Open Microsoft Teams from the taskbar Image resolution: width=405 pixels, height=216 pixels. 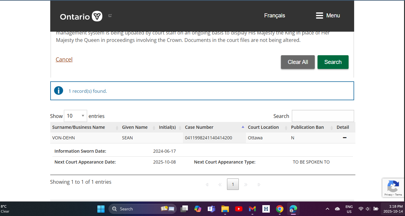tap(211, 209)
